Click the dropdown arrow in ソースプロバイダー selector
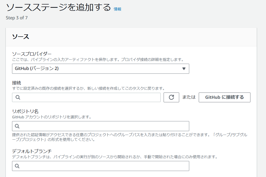The height and width of the screenshot is (177, 266). 184,69
